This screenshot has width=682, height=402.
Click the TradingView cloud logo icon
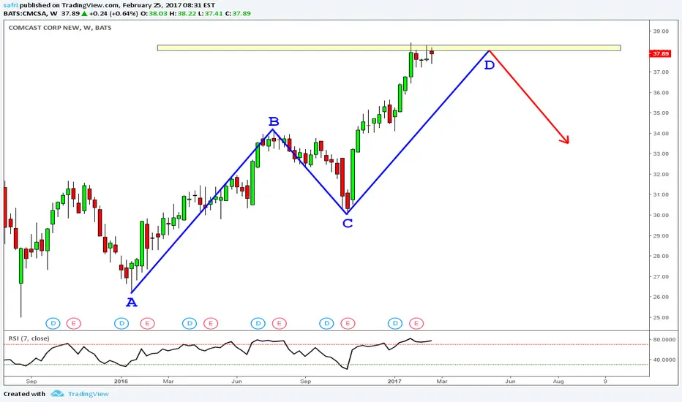[57, 394]
